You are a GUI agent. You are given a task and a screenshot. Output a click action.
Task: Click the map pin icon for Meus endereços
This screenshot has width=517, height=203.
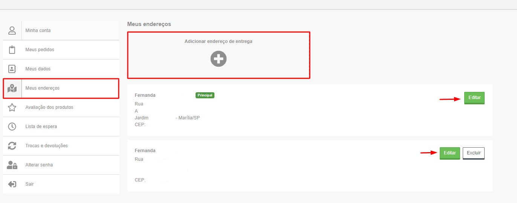click(12, 89)
